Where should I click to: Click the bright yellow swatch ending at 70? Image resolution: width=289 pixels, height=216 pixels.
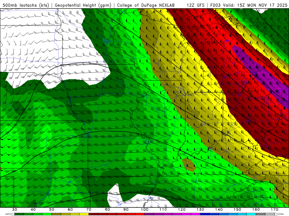pos(84,214)
